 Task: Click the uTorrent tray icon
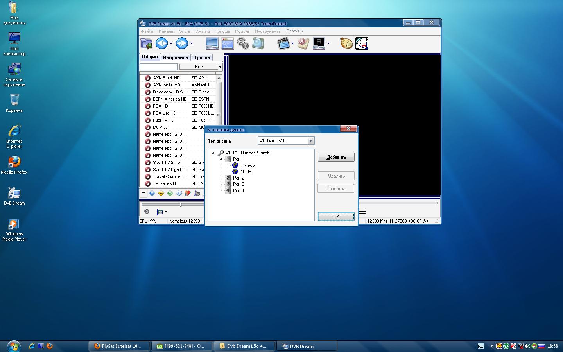click(x=506, y=346)
